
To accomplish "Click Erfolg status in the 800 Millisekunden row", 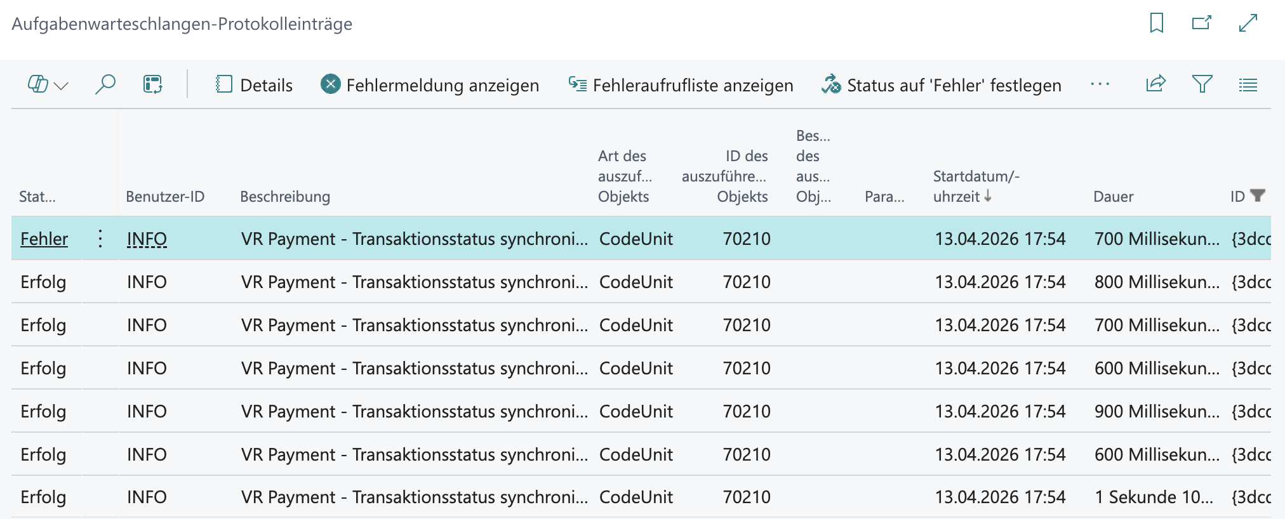I will 43,282.
